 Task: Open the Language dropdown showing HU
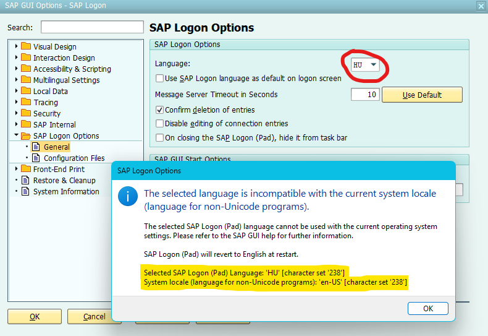click(x=365, y=65)
